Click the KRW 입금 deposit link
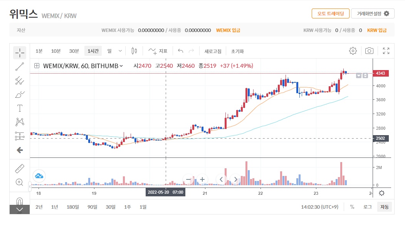Screen dimensions: 405x226 point(377,30)
